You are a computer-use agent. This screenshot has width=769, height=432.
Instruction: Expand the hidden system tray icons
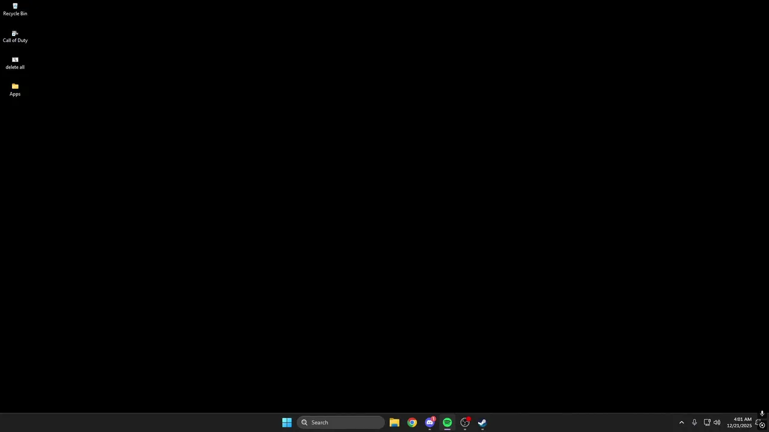click(x=681, y=422)
